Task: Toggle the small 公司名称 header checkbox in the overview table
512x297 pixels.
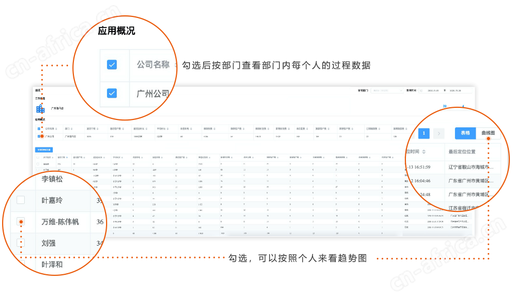Action: click(x=39, y=129)
